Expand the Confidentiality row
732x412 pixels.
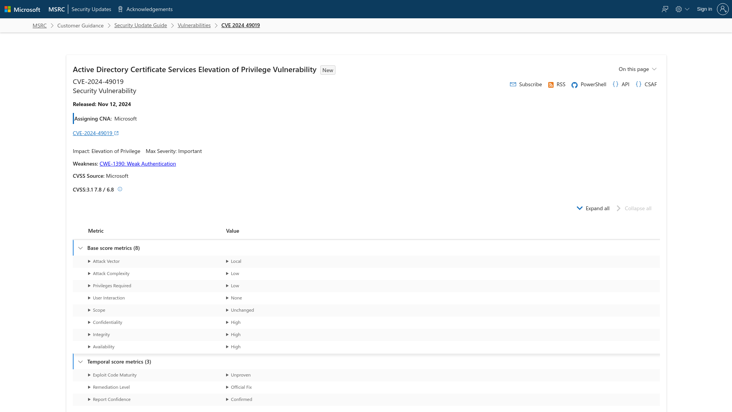point(89,322)
